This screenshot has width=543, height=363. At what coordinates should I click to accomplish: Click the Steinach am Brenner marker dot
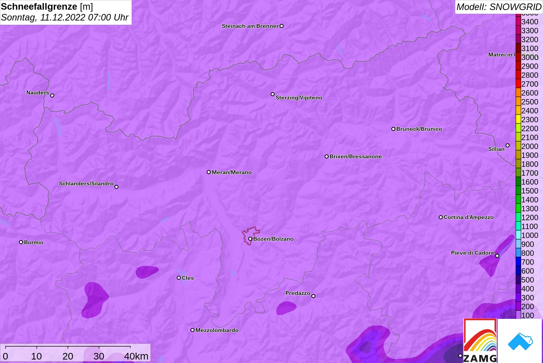click(282, 26)
